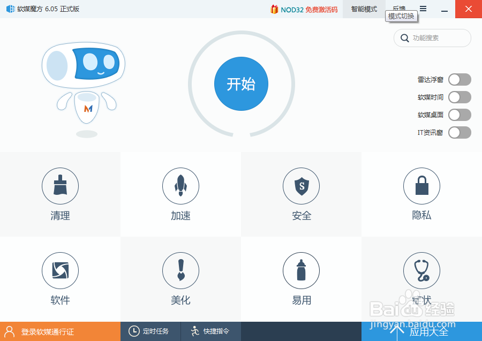Open the 软件 (Software) module
The image size is (482, 341).
pos(60,271)
